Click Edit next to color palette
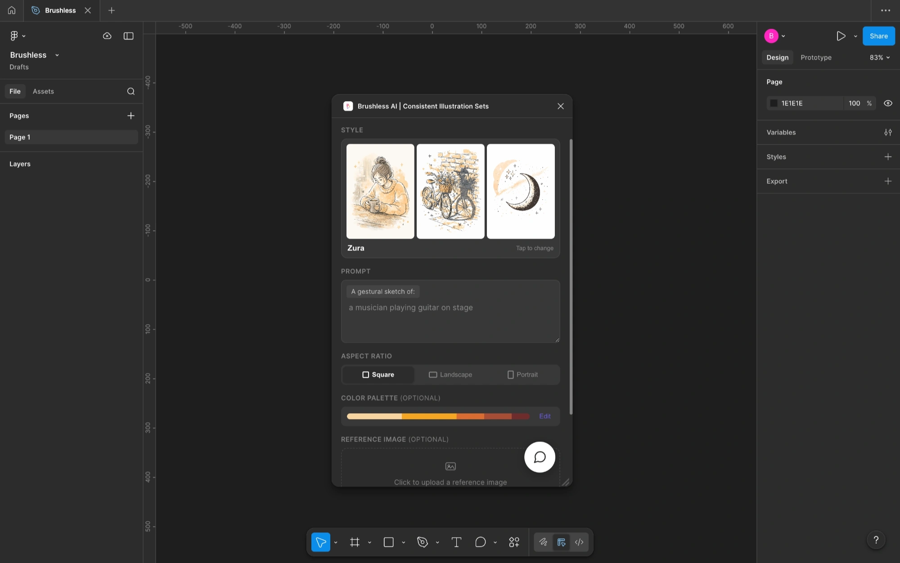The height and width of the screenshot is (563, 900). (x=544, y=416)
